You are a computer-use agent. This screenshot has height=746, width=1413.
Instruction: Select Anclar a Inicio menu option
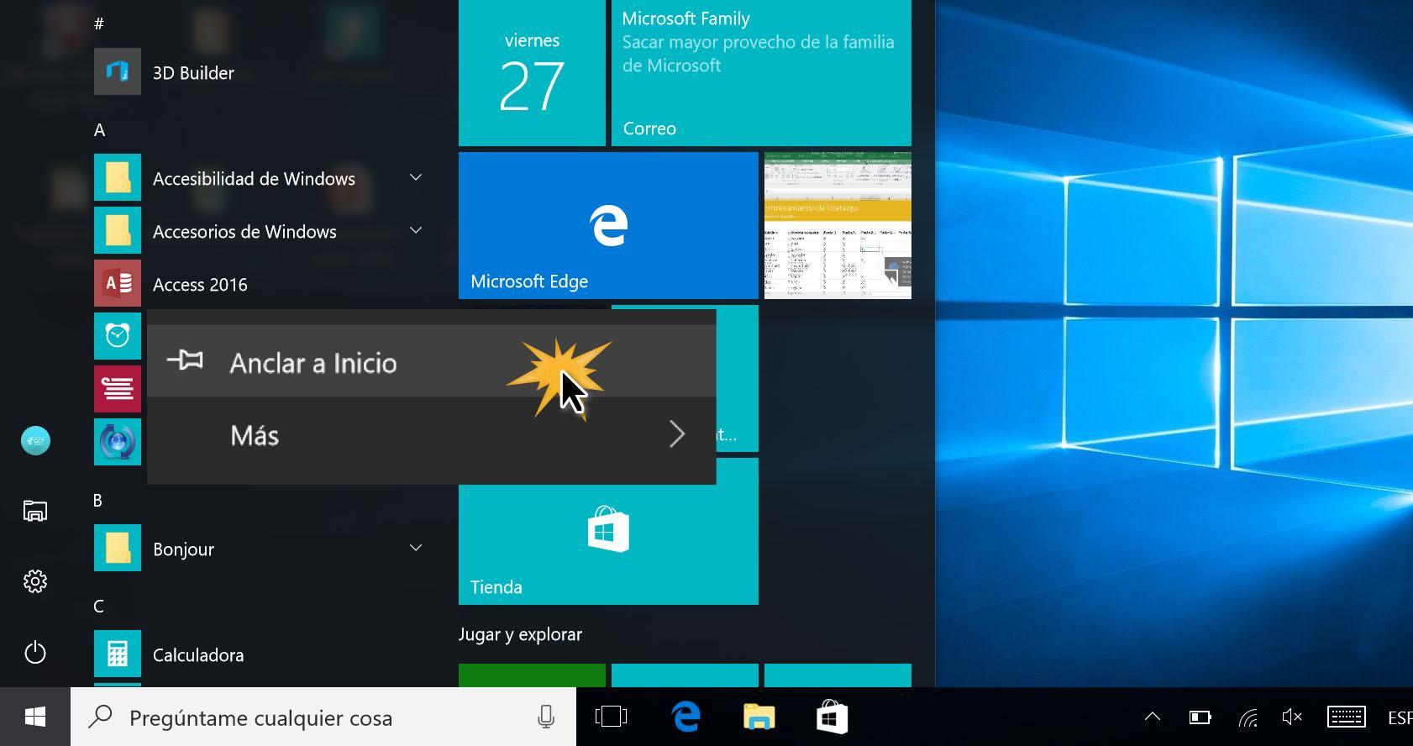(431, 361)
